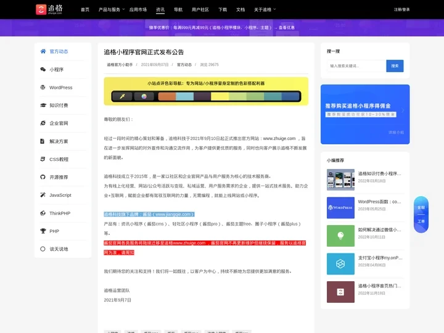Select the 知识付费 graduation cap icon

pos(43,105)
